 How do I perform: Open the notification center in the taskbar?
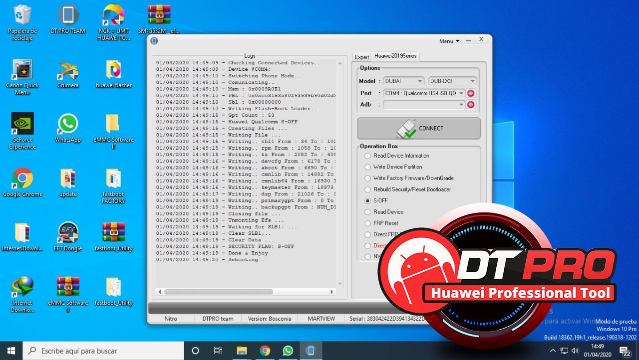pyautogui.click(x=625, y=351)
